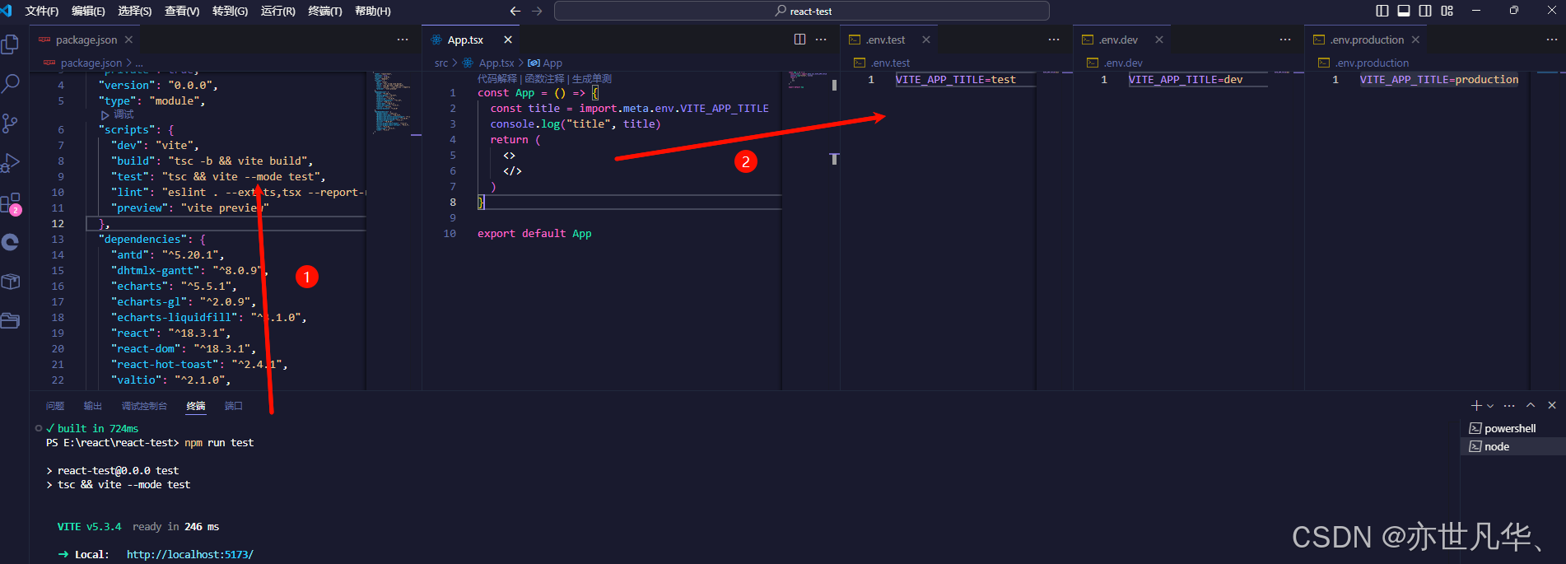Image resolution: width=1566 pixels, height=564 pixels.
Task: Click the package.json minimap
Action: [x=393, y=103]
